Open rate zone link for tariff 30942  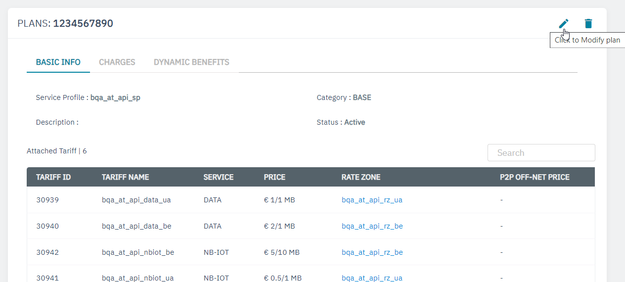pos(372,252)
